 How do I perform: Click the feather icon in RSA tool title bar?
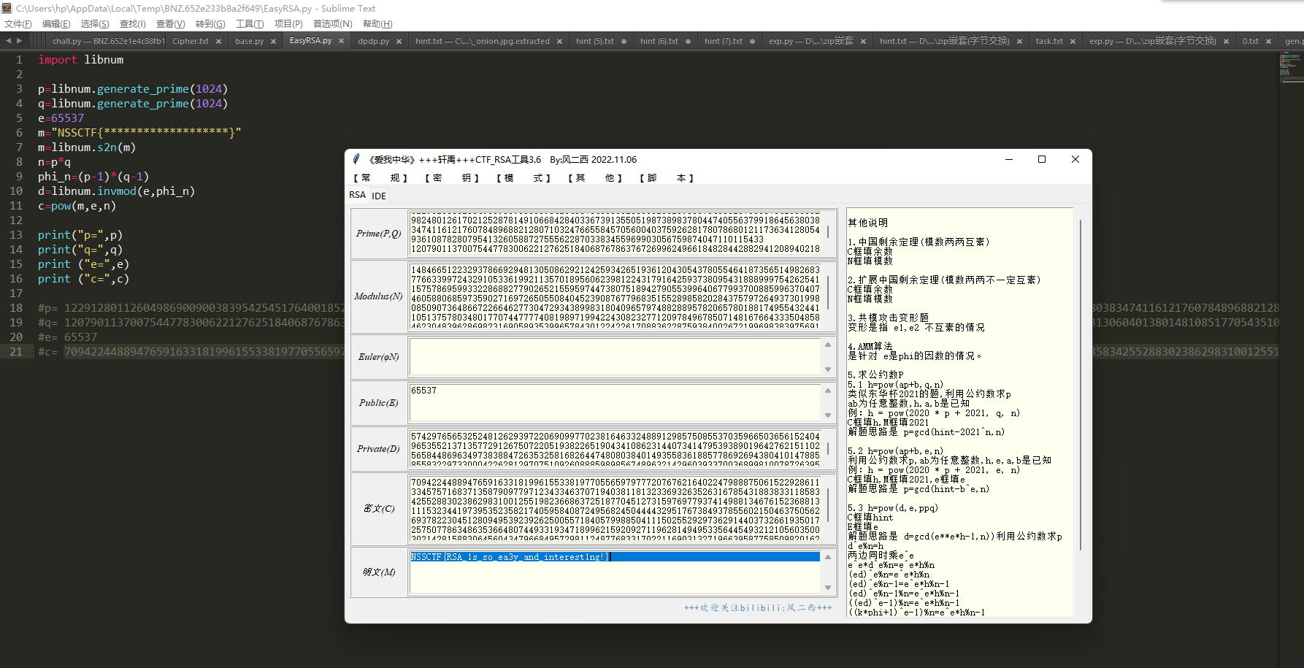pos(356,159)
